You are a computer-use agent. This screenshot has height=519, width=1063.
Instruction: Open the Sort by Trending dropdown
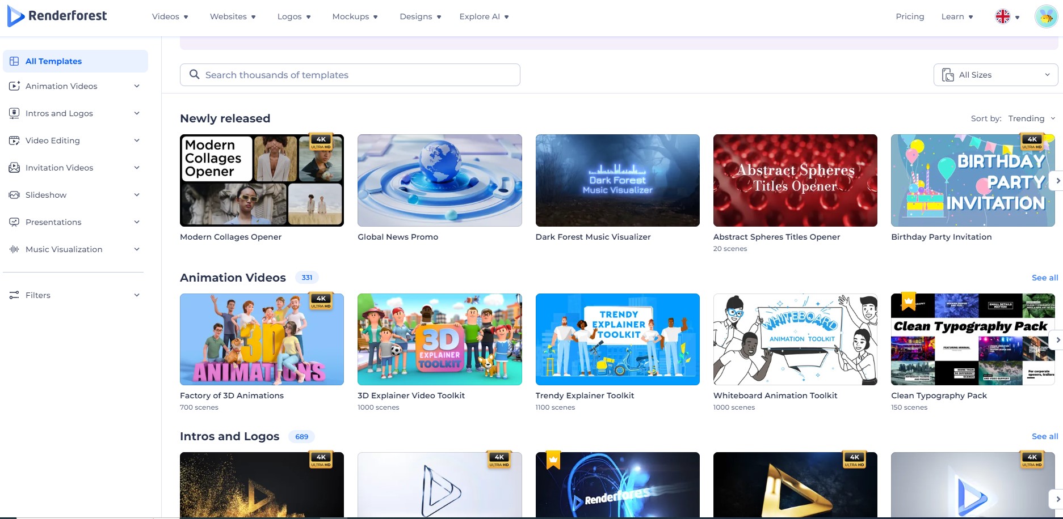point(1031,118)
